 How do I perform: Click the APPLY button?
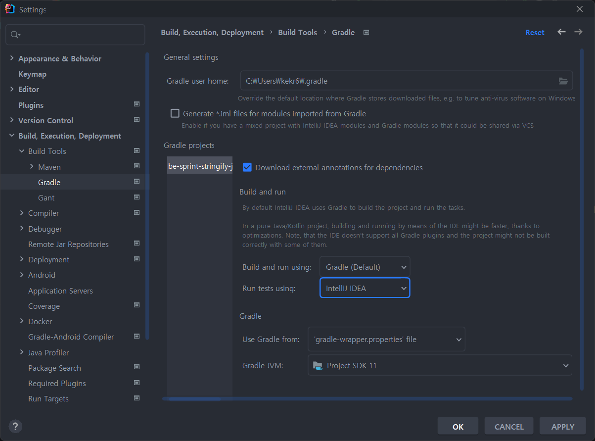563,426
